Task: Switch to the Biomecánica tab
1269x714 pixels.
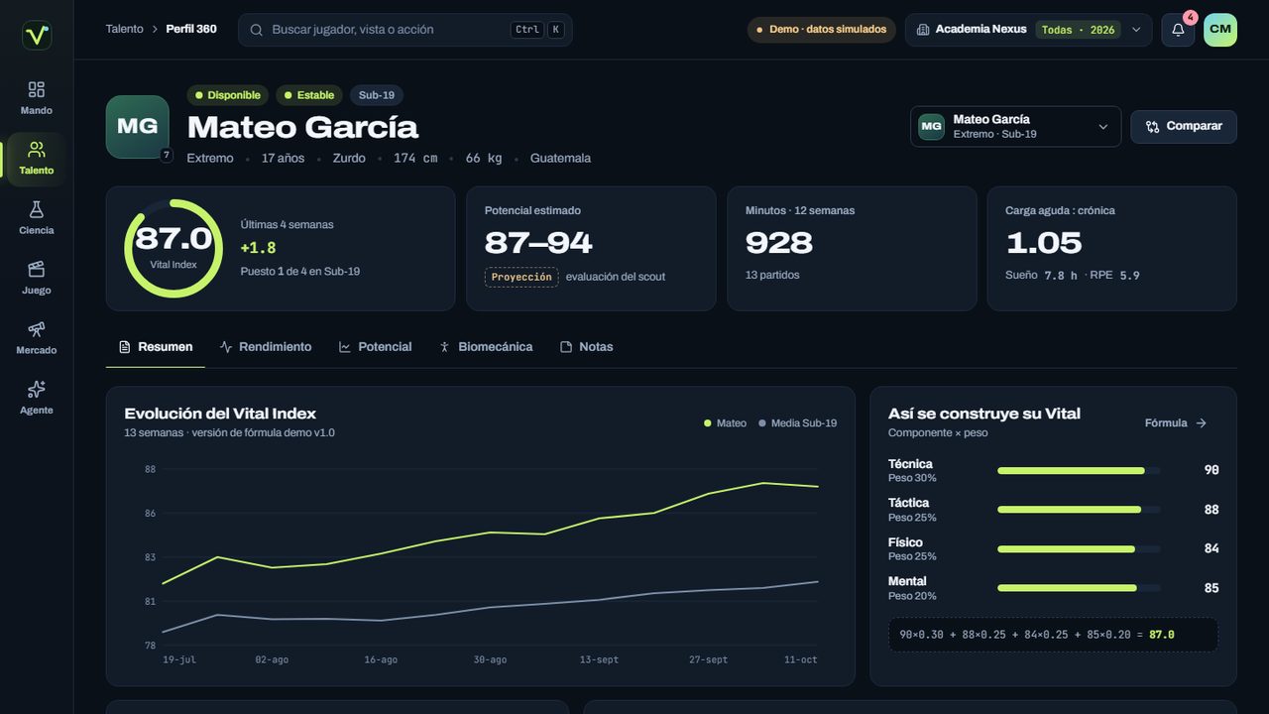Action: click(x=486, y=347)
